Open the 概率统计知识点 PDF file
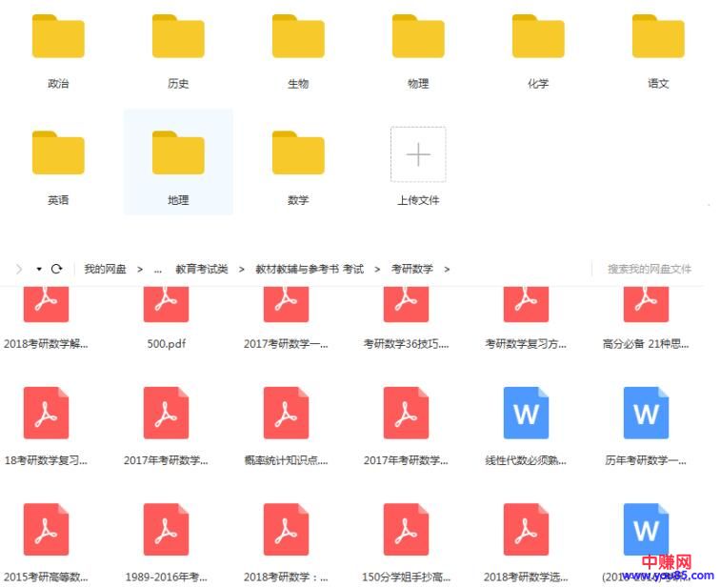This screenshot has width=720, height=587. click(286, 414)
